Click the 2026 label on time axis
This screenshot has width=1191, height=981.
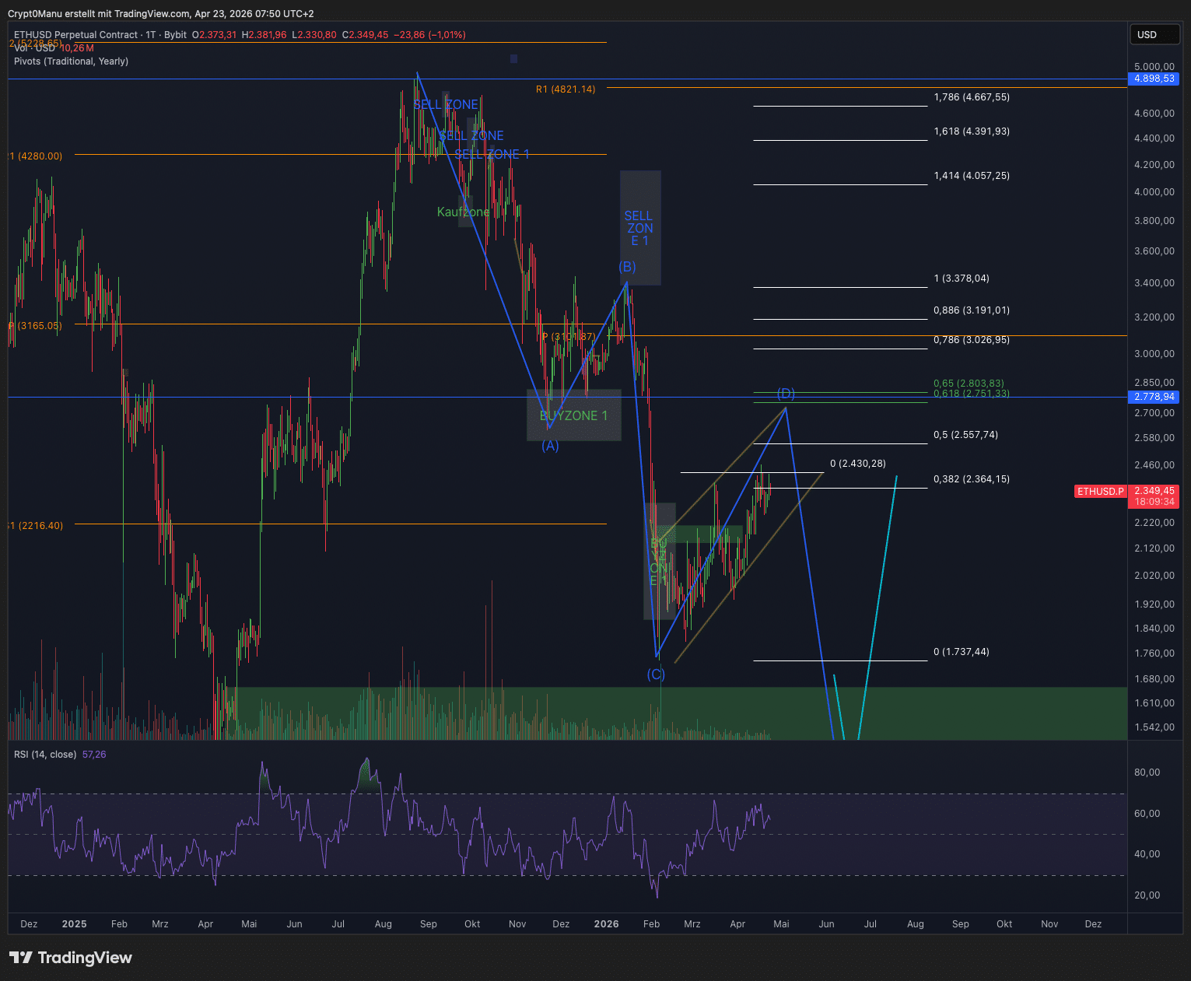606,924
